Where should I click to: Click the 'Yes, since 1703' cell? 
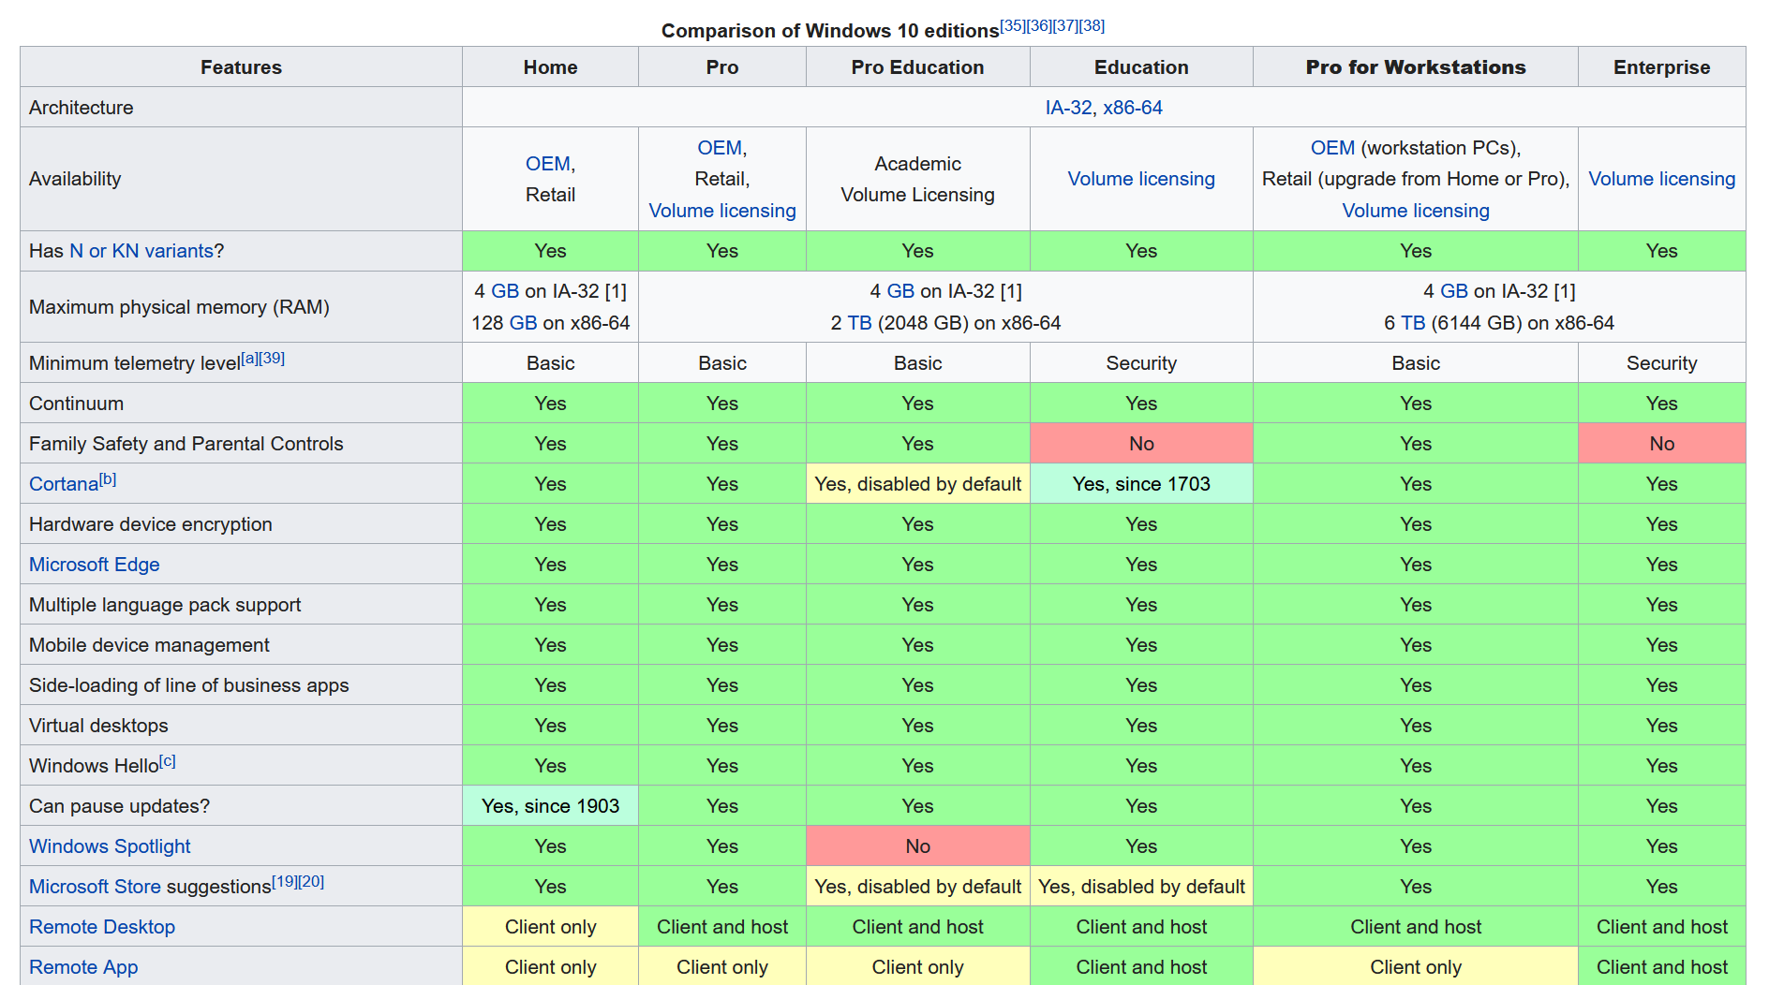(1141, 484)
